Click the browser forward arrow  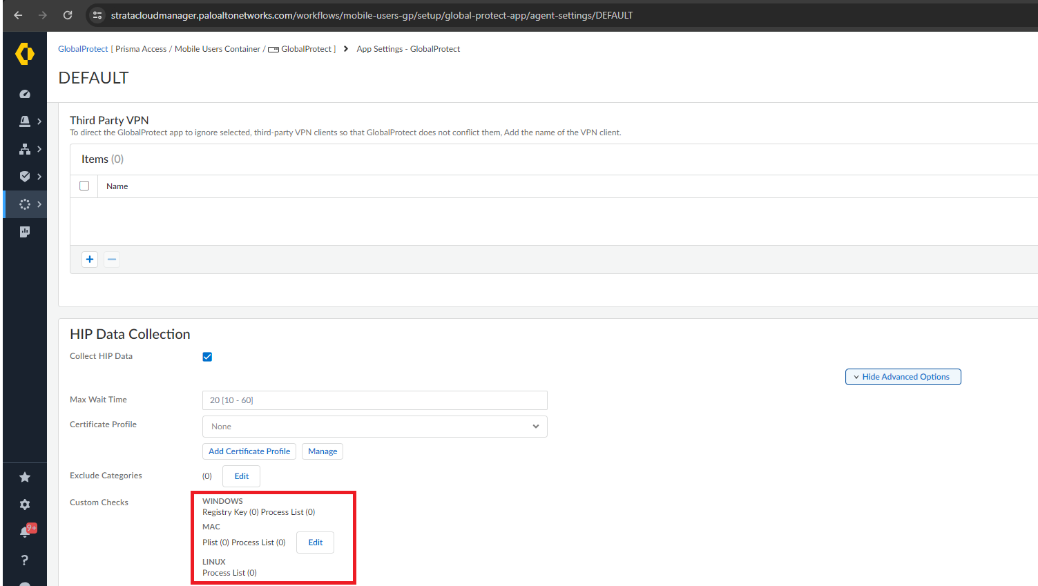43,15
